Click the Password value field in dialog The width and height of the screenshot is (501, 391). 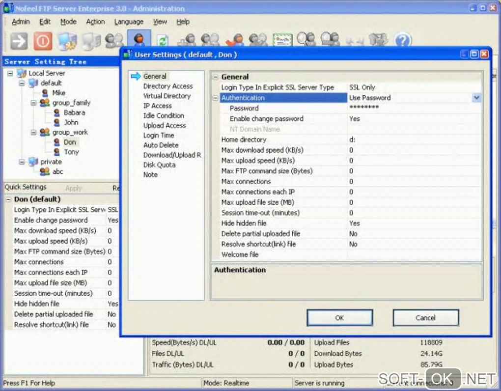point(414,108)
